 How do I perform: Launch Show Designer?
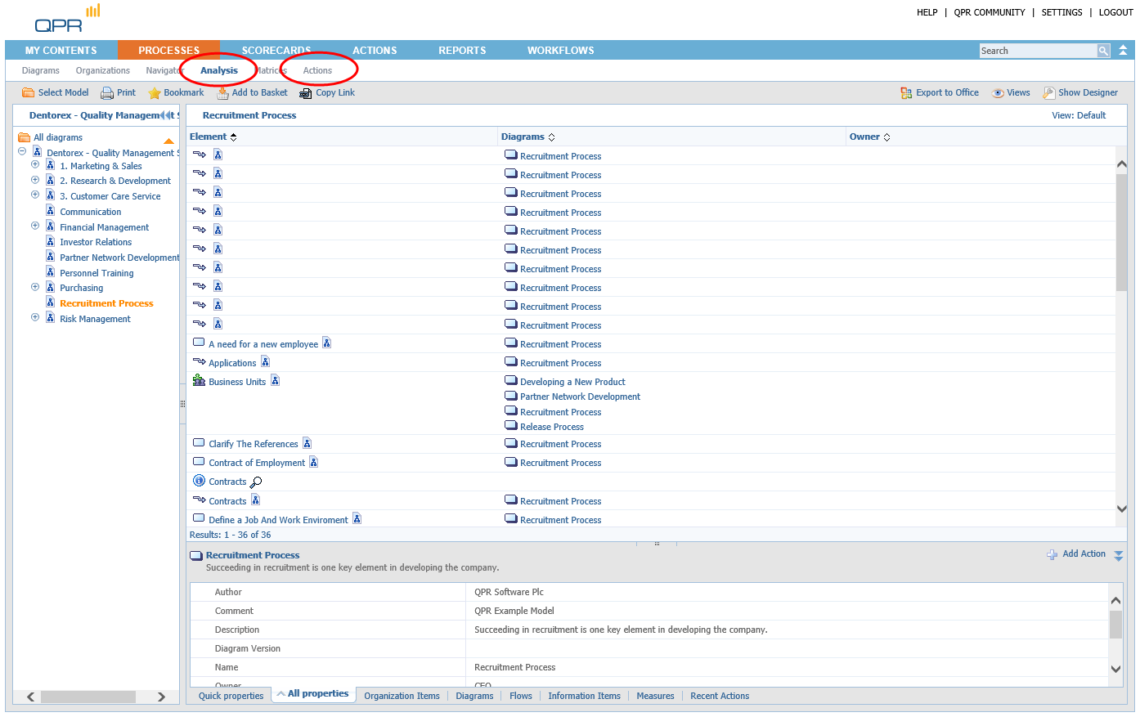[x=1080, y=92]
